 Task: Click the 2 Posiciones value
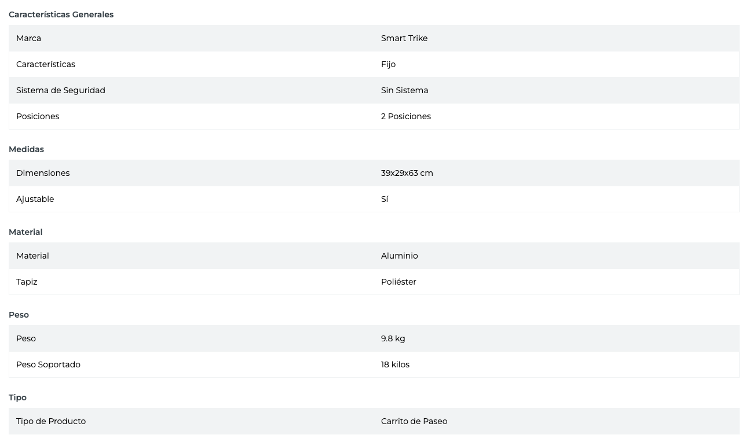tap(406, 116)
